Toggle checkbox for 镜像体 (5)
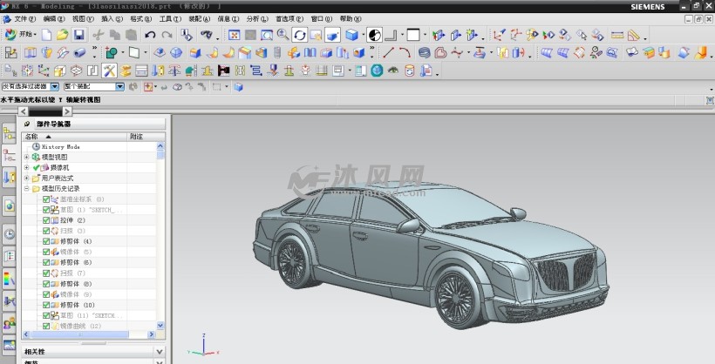The image size is (715, 364). [x=46, y=252]
